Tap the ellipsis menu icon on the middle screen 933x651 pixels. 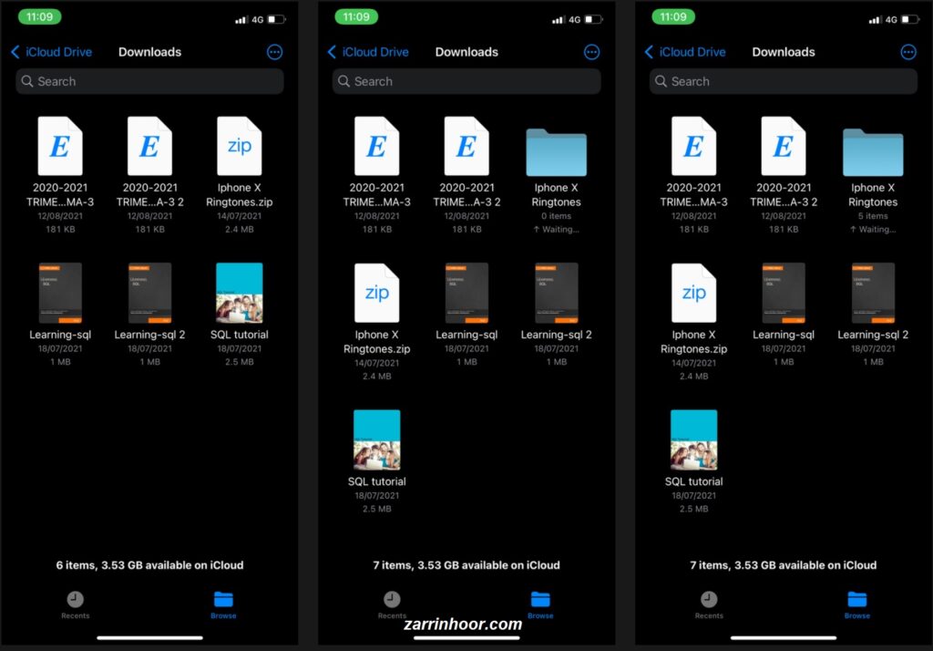point(591,52)
